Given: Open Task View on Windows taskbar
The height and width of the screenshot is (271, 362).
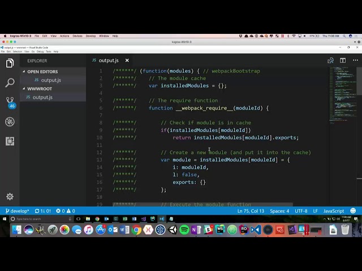Looking at the screenshot, I should pos(78,219).
